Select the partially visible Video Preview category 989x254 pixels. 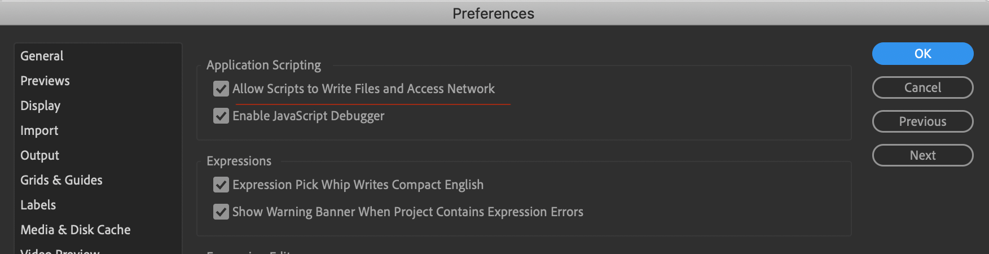pos(60,251)
